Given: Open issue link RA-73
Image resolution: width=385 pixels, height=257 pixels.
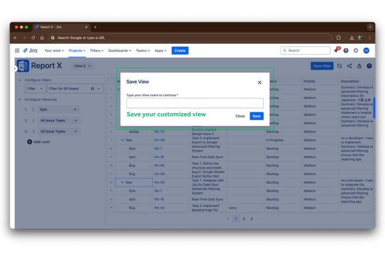Looking at the screenshot, I should 159,132.
